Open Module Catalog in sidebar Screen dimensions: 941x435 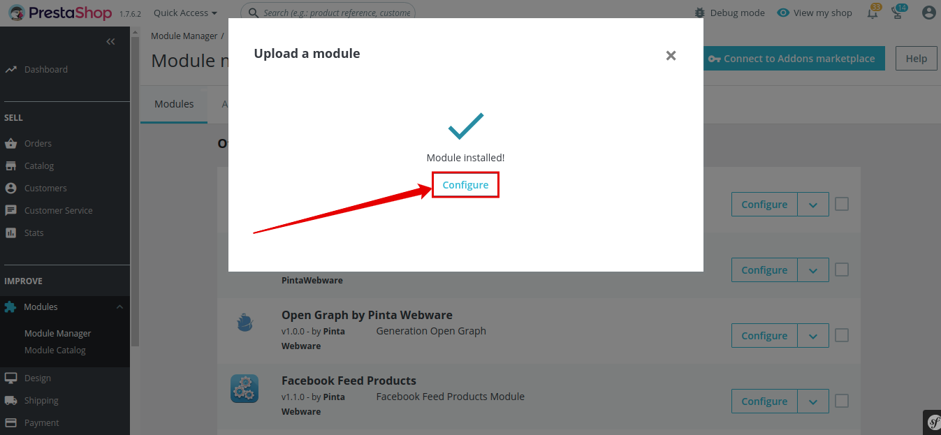pyautogui.click(x=55, y=351)
